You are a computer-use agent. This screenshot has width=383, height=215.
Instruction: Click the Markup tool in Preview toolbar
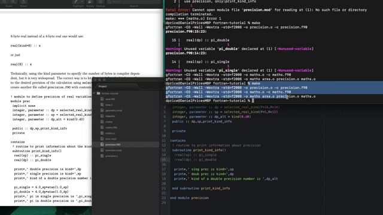coord(100,4)
